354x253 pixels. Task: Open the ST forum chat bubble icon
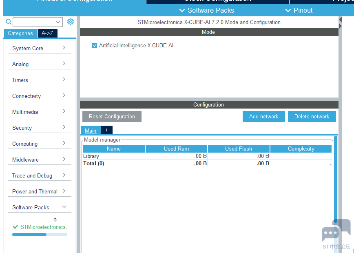336,231
